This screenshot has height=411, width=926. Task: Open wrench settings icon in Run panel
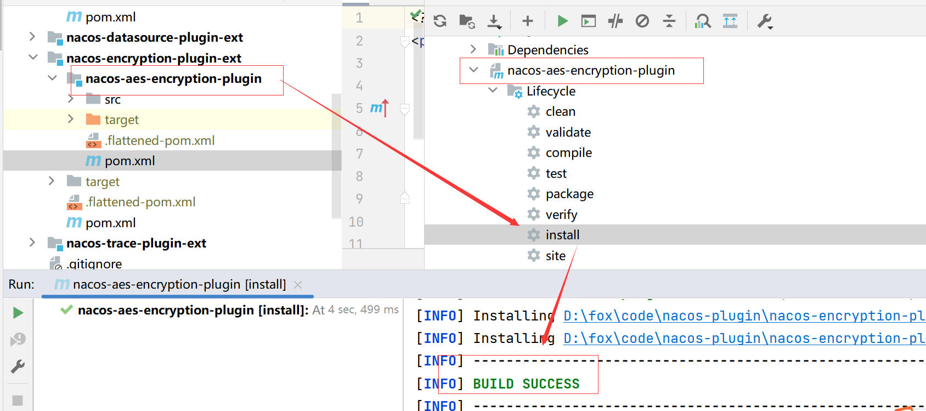18,367
